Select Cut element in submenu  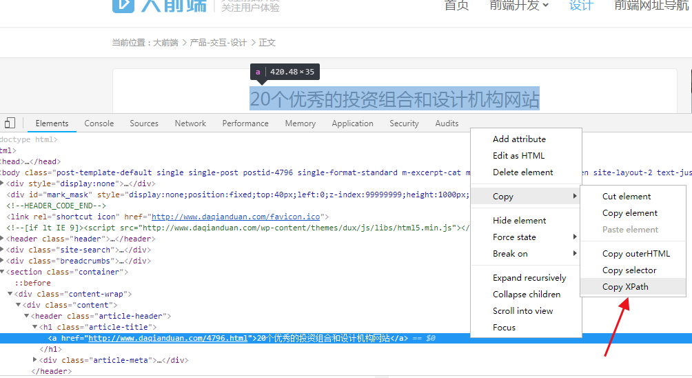coord(633,197)
